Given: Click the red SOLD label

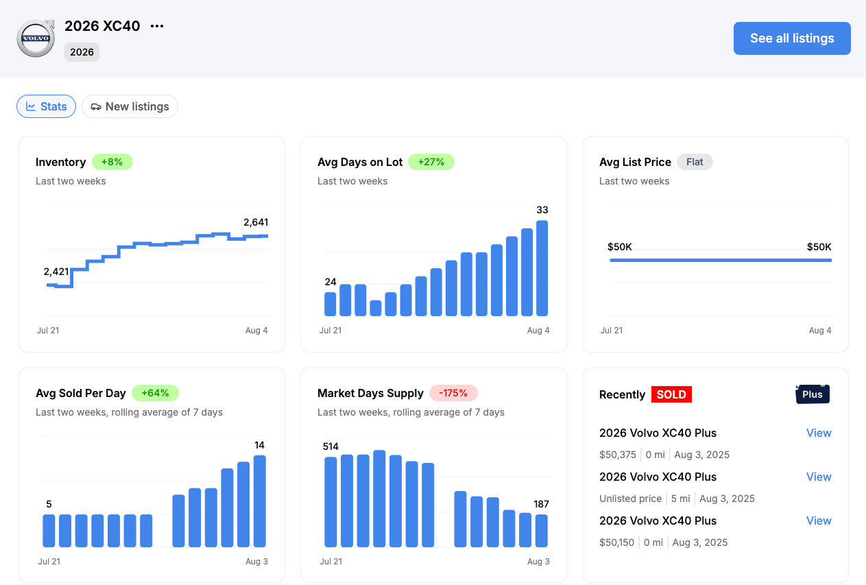Looking at the screenshot, I should (x=671, y=394).
